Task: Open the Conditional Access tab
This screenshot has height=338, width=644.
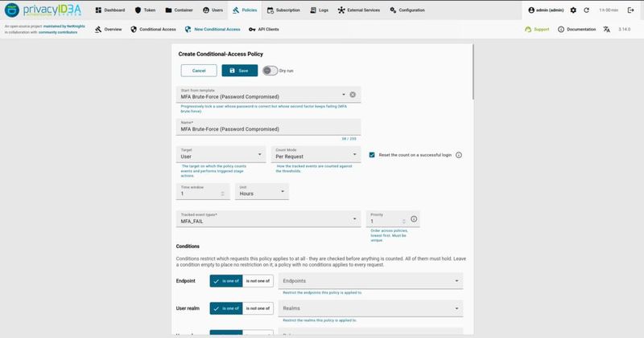Action: coord(153,30)
